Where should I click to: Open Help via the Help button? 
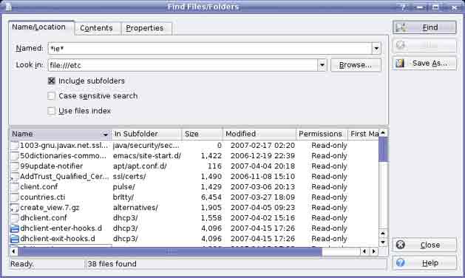[424, 263]
